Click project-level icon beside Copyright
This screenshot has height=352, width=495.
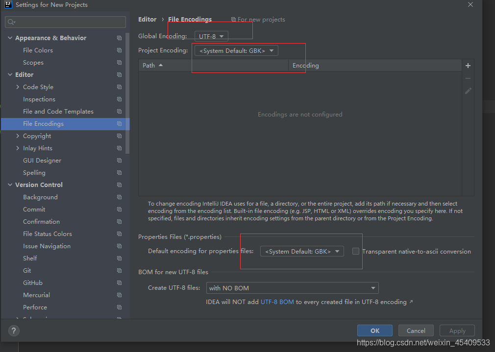119,136
